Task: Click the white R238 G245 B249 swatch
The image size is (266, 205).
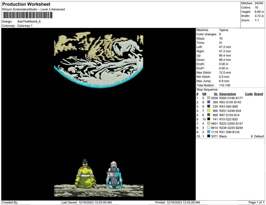Action: [209, 128]
